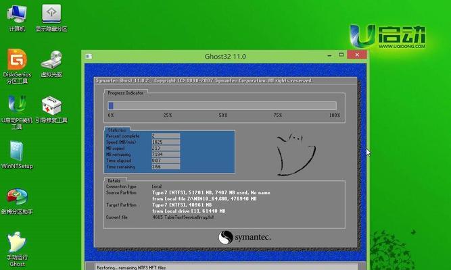The height and width of the screenshot is (270, 451).
Task: Launch DiskGenius 分区工具 icon
Action: coord(17,66)
